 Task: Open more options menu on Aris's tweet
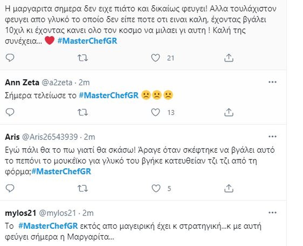click(272, 137)
